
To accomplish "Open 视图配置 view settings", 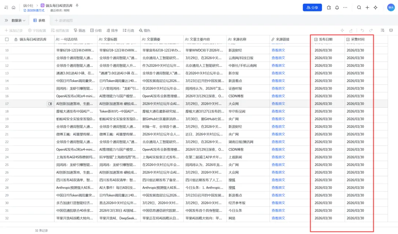I will 60,30.
